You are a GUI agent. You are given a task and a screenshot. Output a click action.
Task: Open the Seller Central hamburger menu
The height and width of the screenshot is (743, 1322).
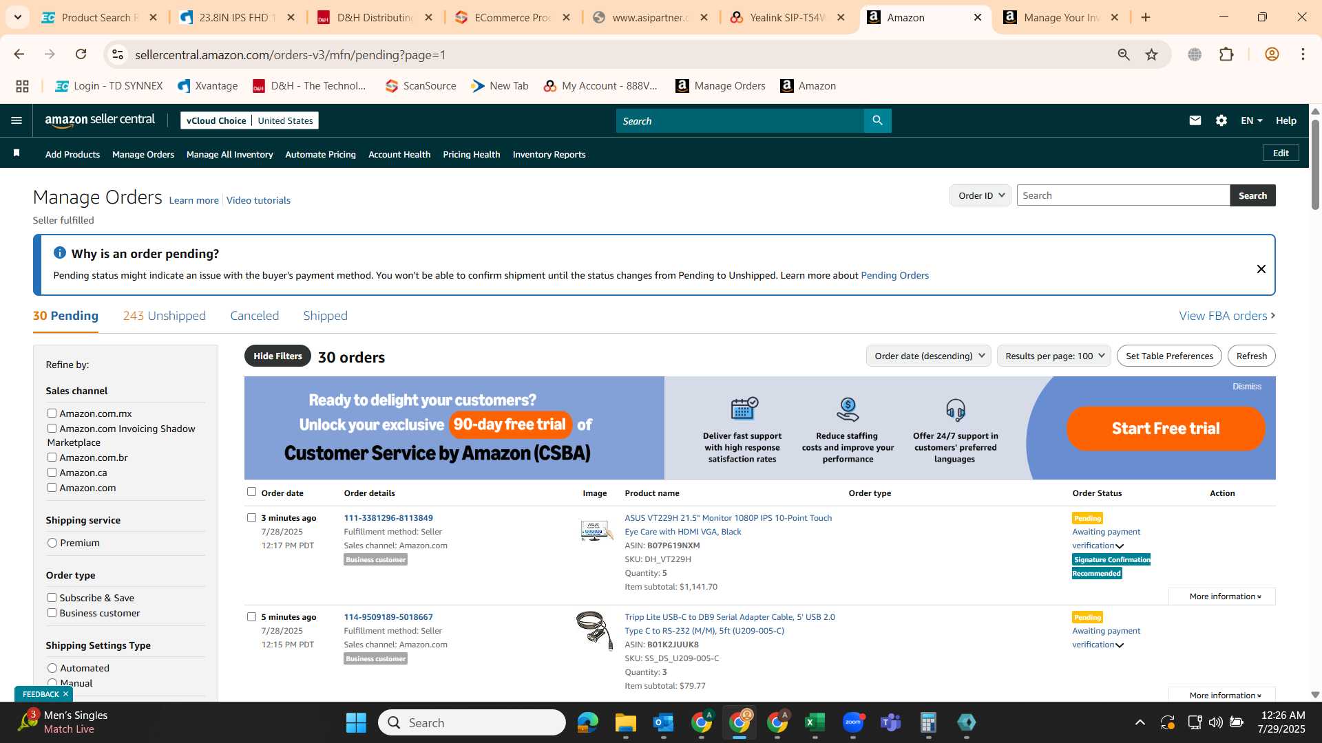click(x=17, y=120)
